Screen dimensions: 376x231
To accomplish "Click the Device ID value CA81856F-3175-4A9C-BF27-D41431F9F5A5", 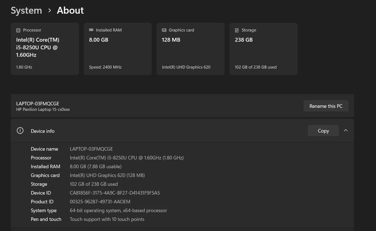I will pos(115,193).
